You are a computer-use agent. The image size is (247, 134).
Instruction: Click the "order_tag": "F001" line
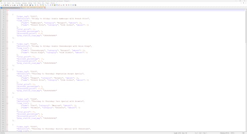[27, 16]
